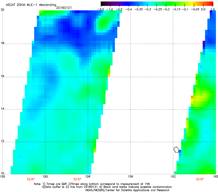Click the longitude axis label '156'
This screenshot has height=192, width=218.
(88, 177)
